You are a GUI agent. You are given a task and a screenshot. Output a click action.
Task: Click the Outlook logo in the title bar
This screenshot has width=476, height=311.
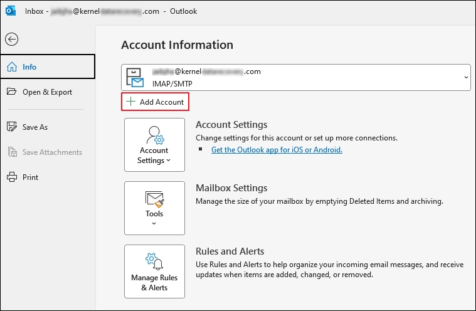(11, 11)
